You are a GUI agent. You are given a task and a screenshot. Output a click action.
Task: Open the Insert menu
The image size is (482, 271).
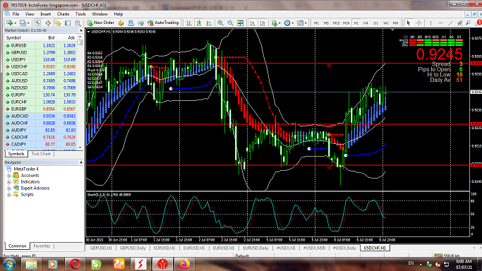point(45,14)
